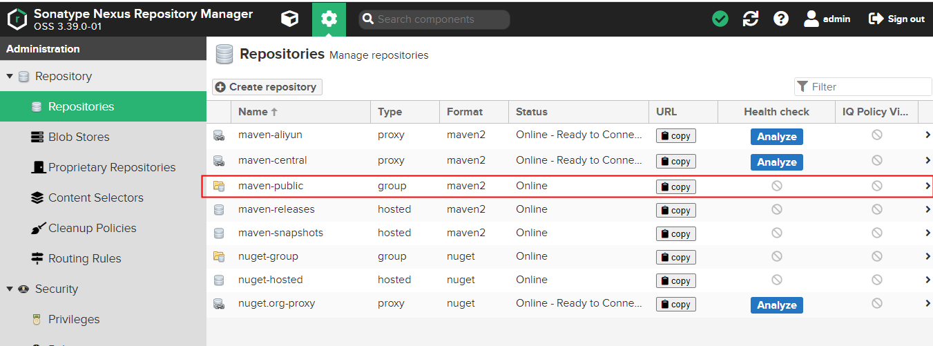Analyze health of maven-central
The height and width of the screenshot is (346, 933).
pyautogui.click(x=776, y=162)
